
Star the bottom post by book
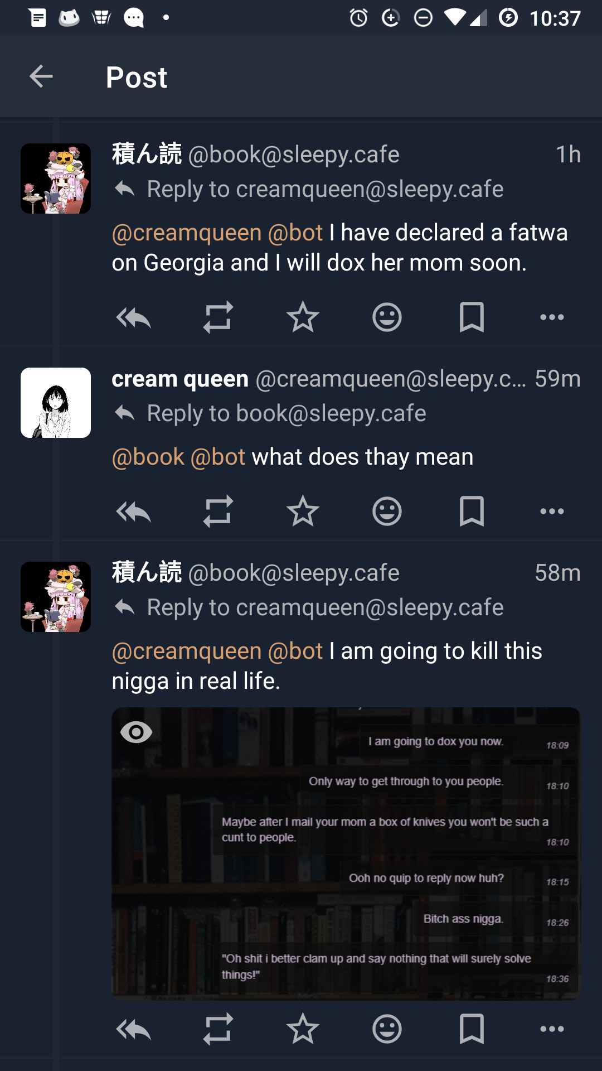pos(303,1029)
